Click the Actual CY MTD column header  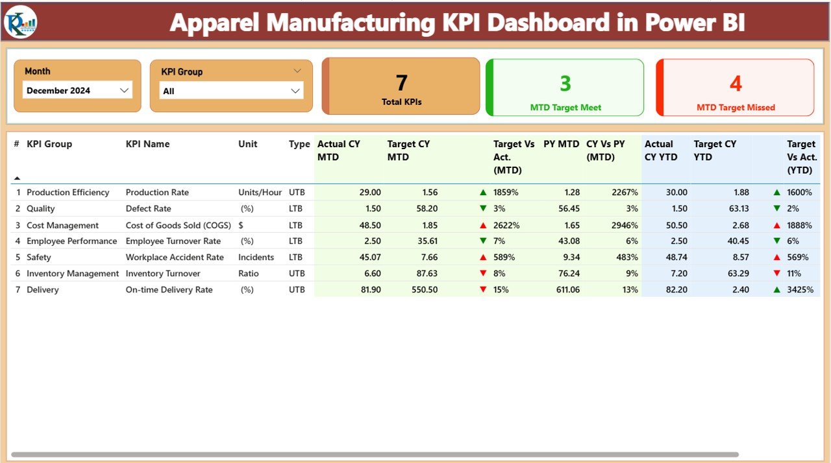pos(338,150)
